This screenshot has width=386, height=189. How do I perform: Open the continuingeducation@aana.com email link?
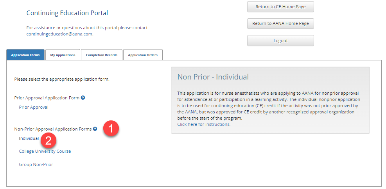[x=59, y=34]
